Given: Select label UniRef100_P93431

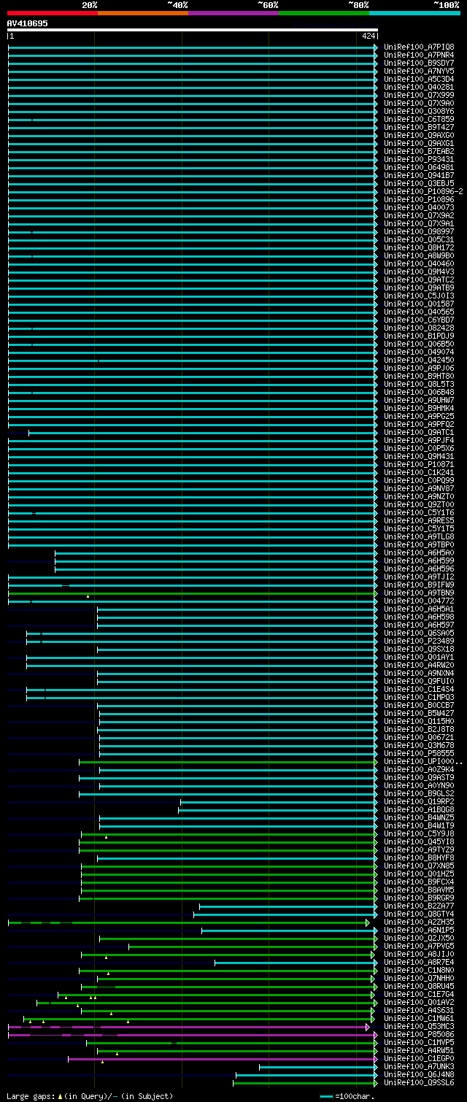Looking at the screenshot, I should [419, 159].
